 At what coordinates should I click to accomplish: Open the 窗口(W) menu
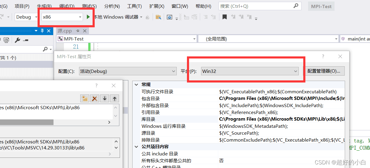point(180,6)
